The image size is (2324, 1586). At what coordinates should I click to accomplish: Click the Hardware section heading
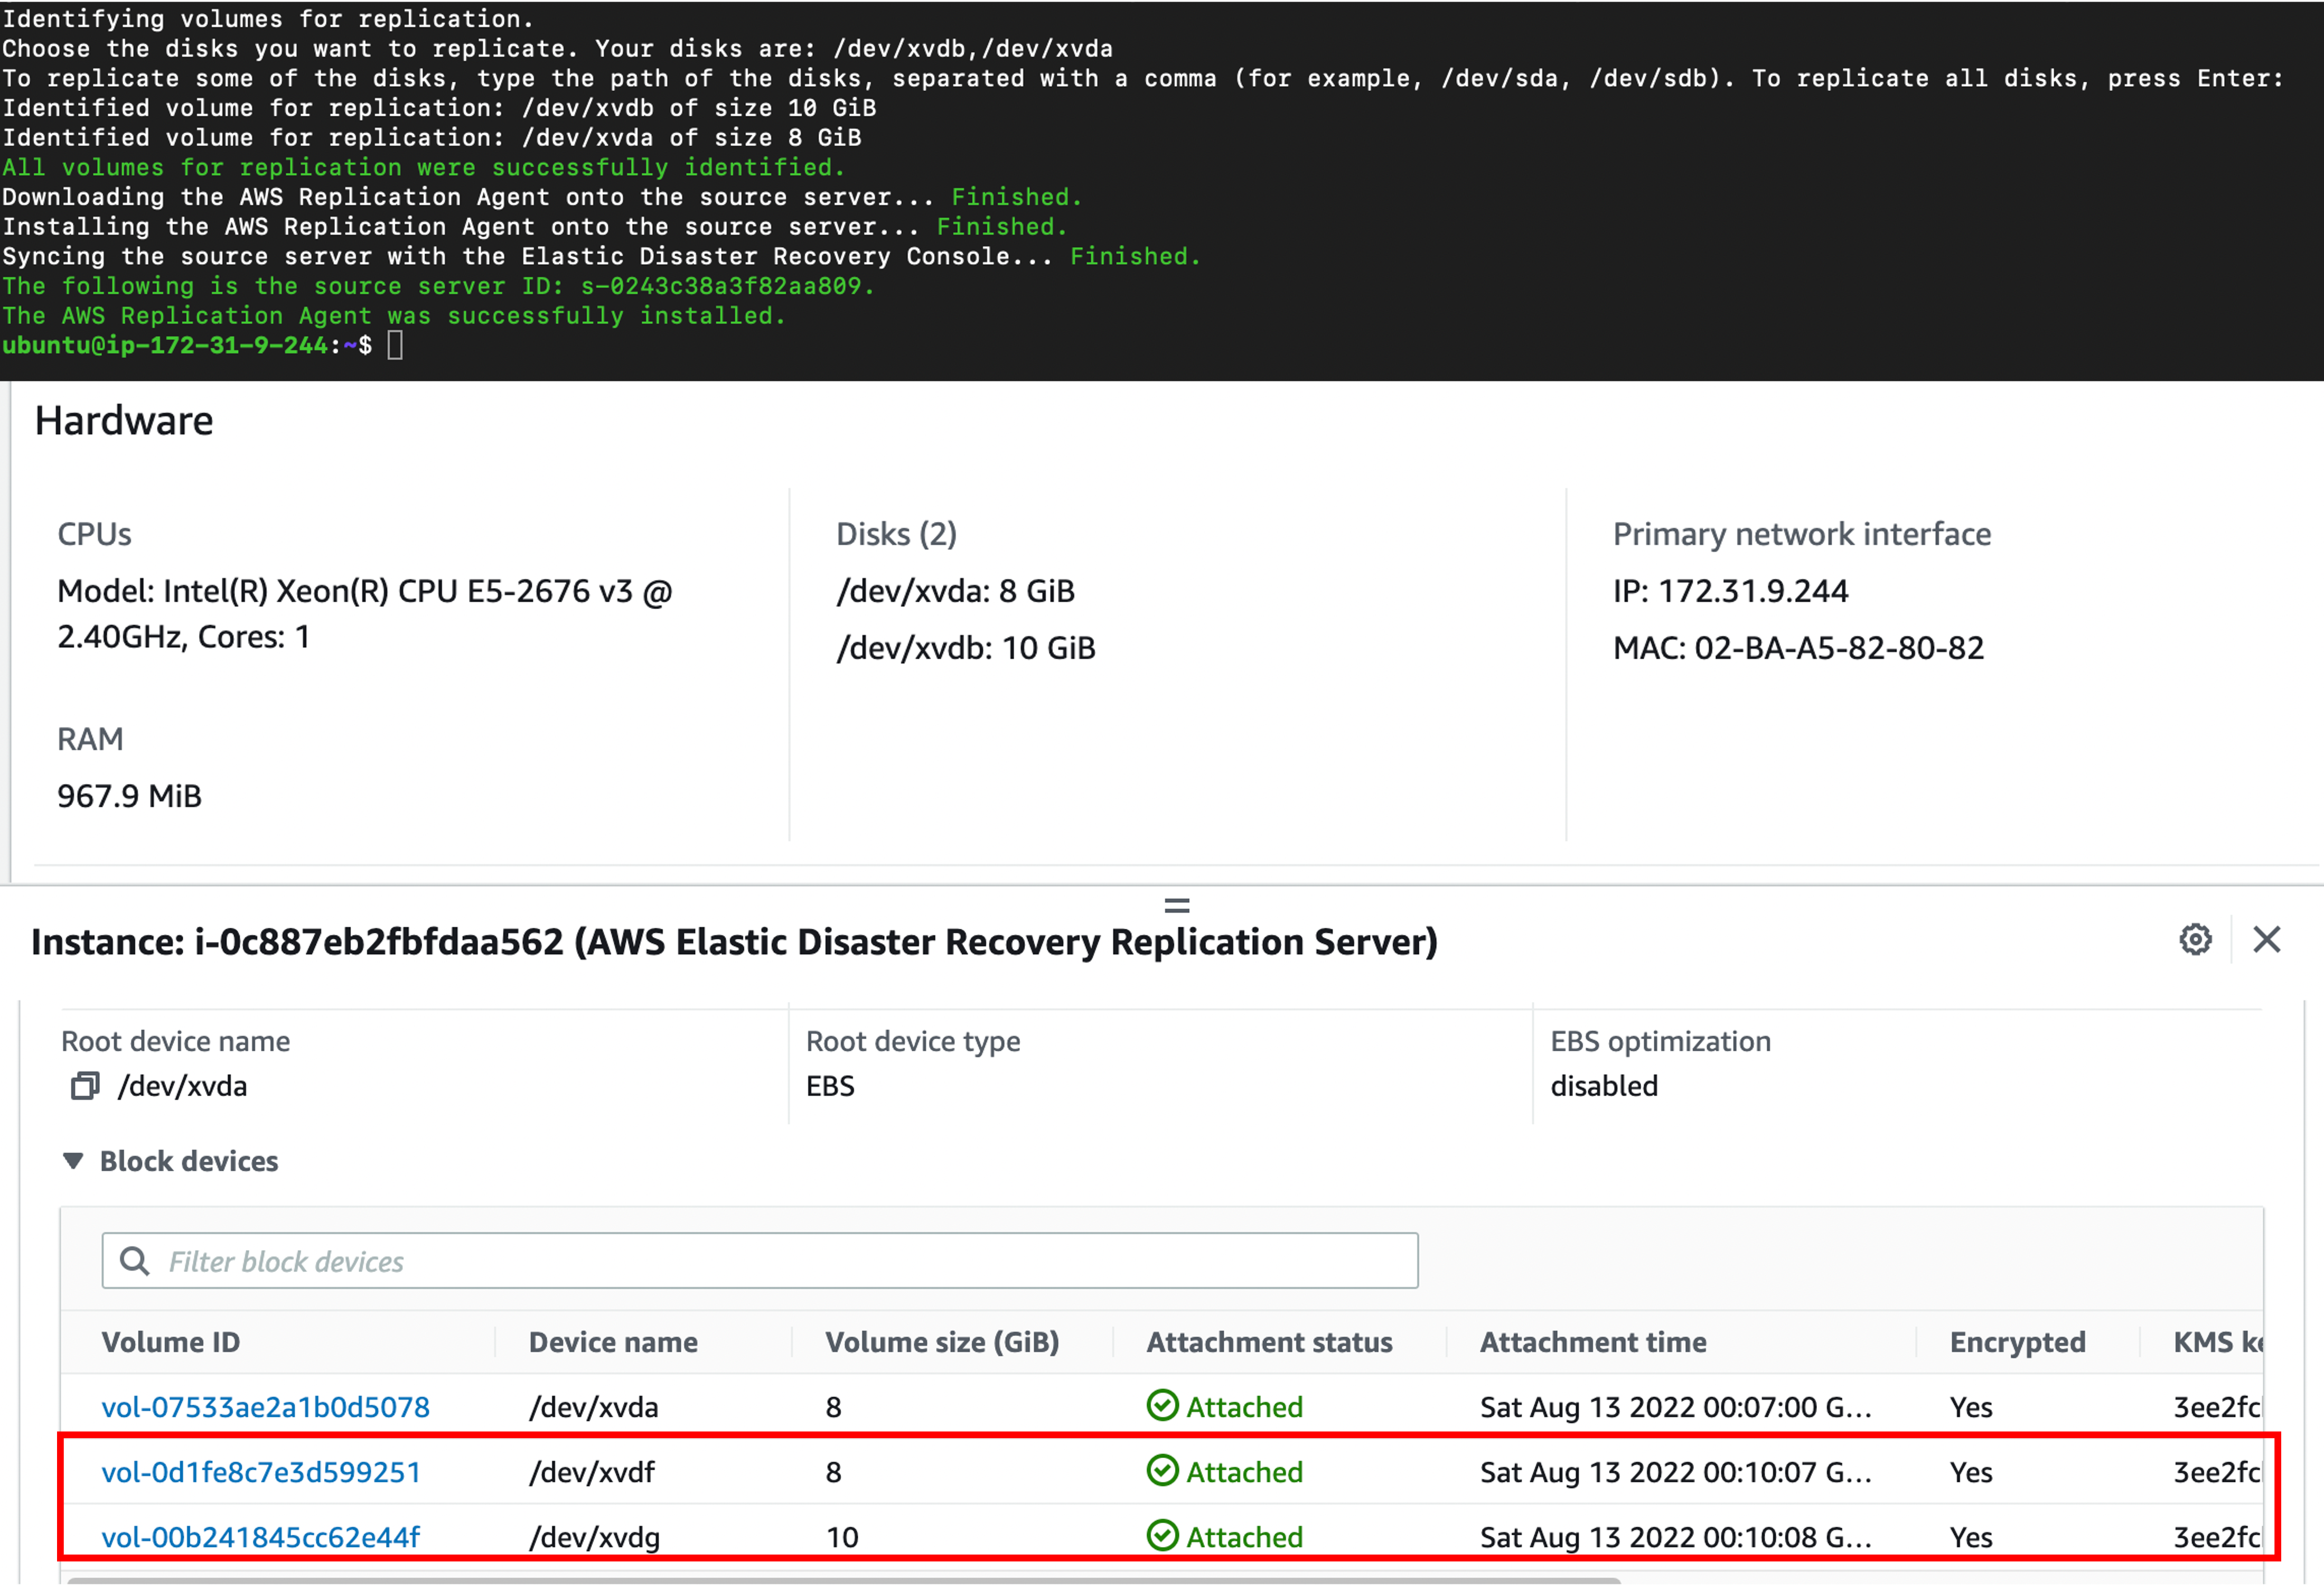(x=124, y=421)
